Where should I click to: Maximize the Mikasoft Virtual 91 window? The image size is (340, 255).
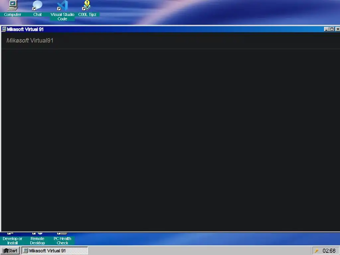332,29
